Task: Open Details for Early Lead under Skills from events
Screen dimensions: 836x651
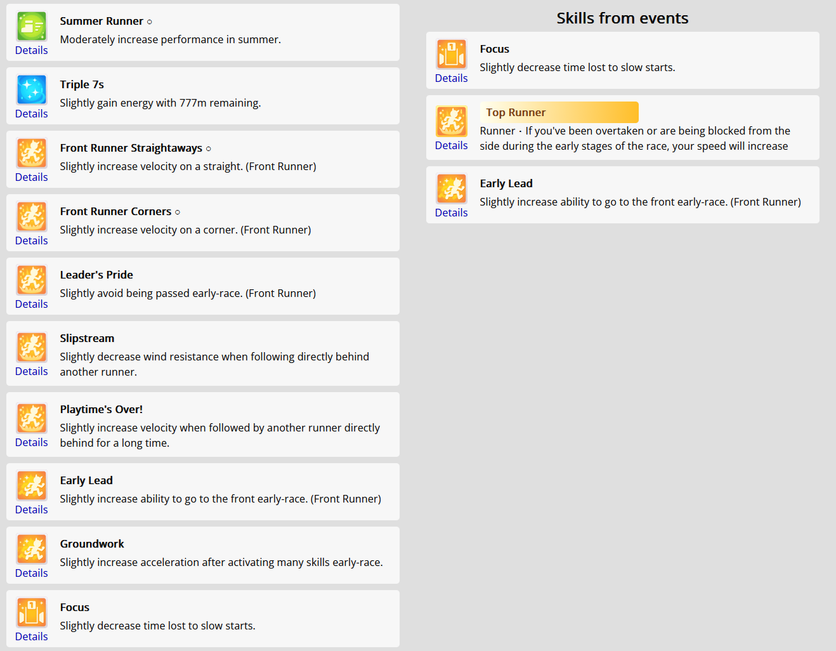Action: [x=452, y=213]
